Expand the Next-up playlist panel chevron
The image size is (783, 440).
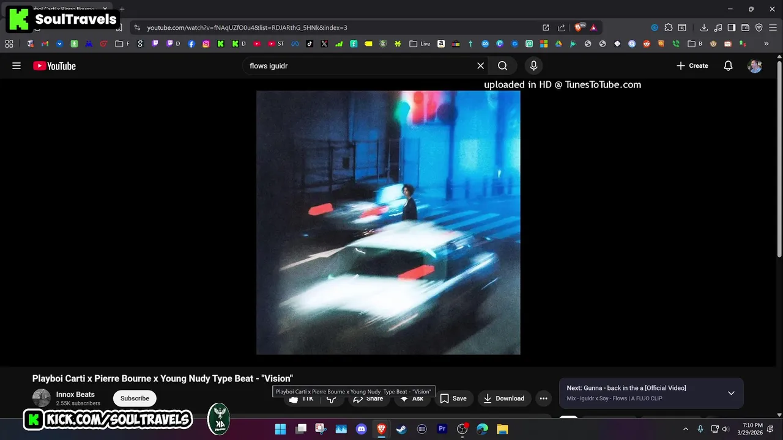tap(731, 393)
